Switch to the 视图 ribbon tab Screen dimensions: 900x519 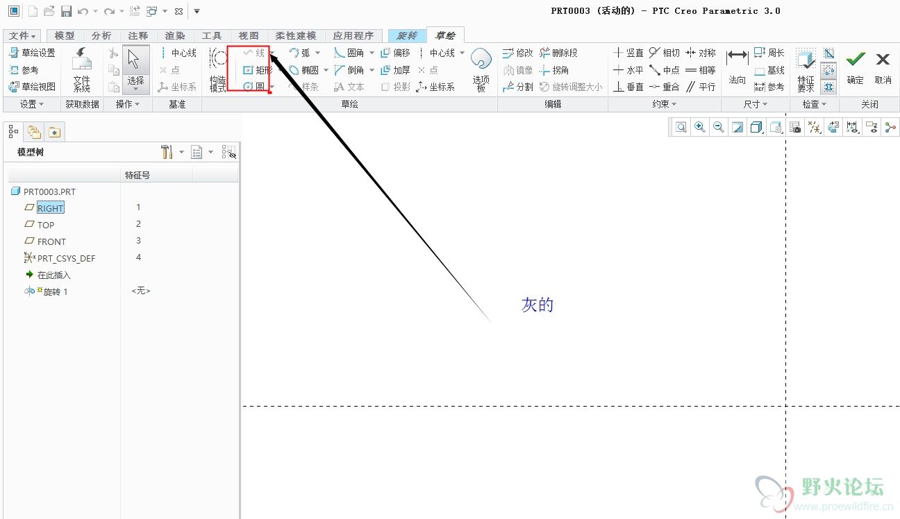tap(249, 35)
